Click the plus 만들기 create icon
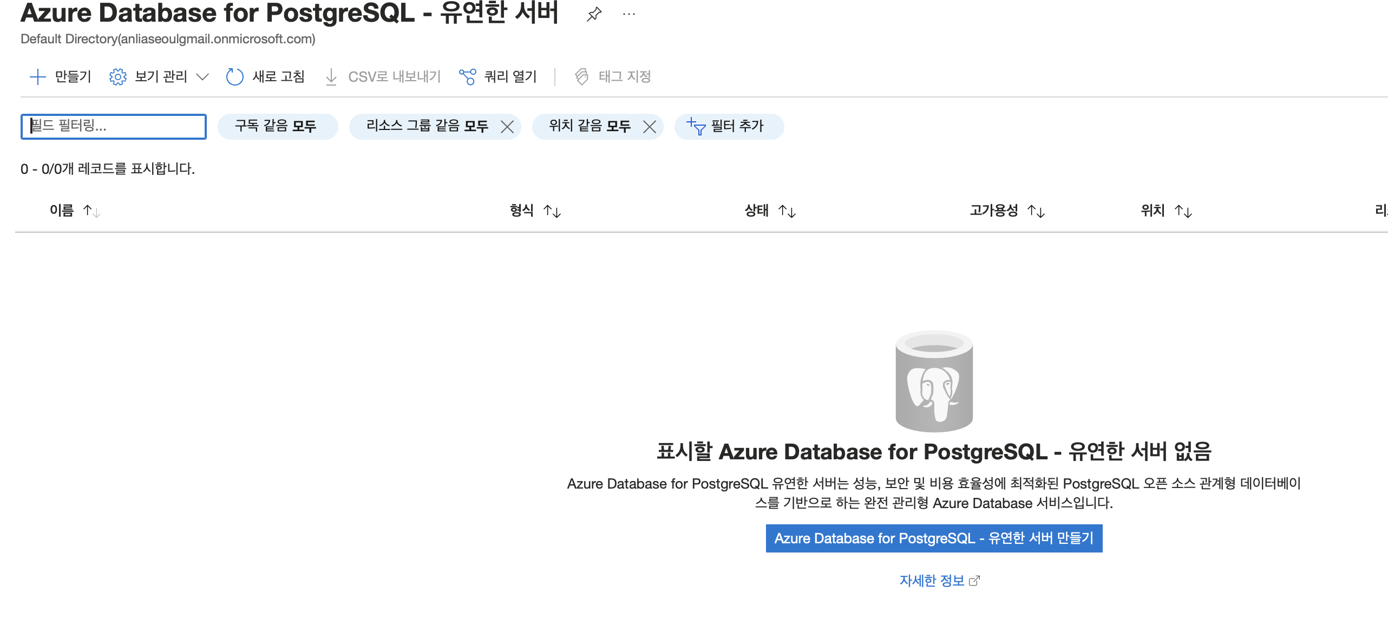Screen dimensions: 1388x624 point(37,77)
